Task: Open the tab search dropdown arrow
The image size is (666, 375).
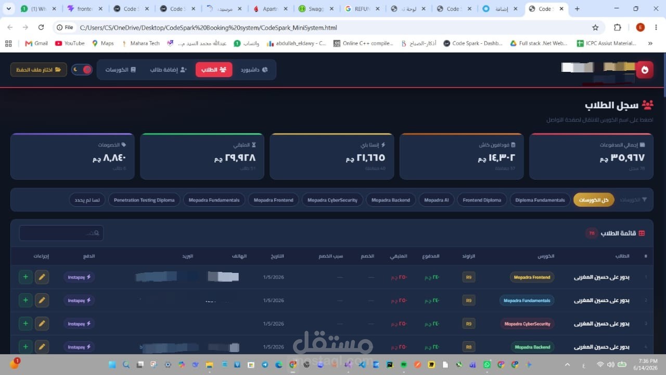Action: click(x=8, y=9)
